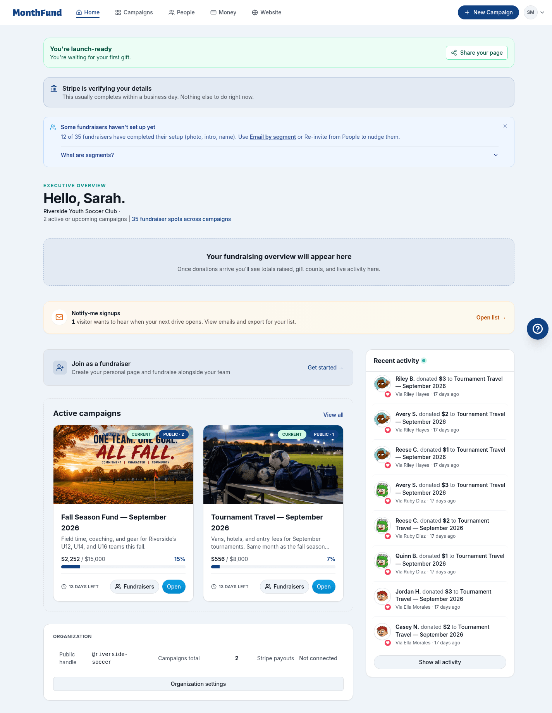Click the New Campaign button
Viewport: 552px width, 713px height.
tap(488, 12)
